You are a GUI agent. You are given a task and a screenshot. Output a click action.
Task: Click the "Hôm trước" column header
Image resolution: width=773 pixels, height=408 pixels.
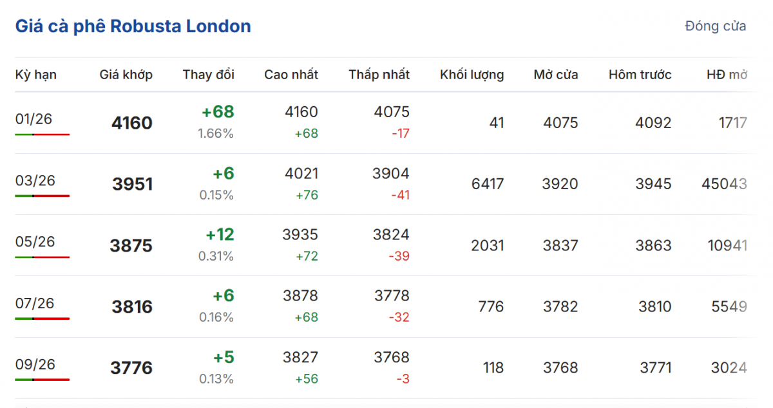pos(640,75)
